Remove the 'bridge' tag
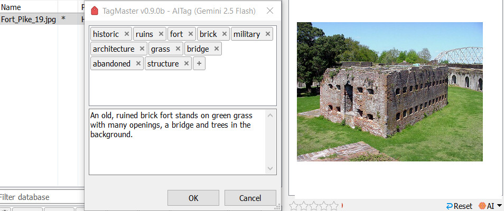504x211 pixels. point(217,49)
